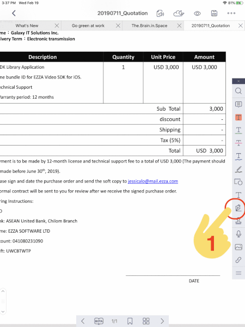This screenshot has height=327, width=245.
Task: Choose the strikethrough text tool
Action: 238,143
